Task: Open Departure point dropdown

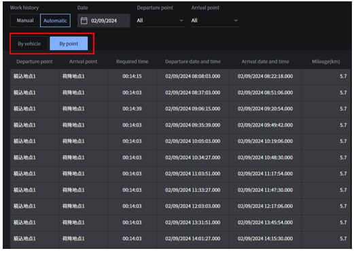Action: (x=160, y=20)
